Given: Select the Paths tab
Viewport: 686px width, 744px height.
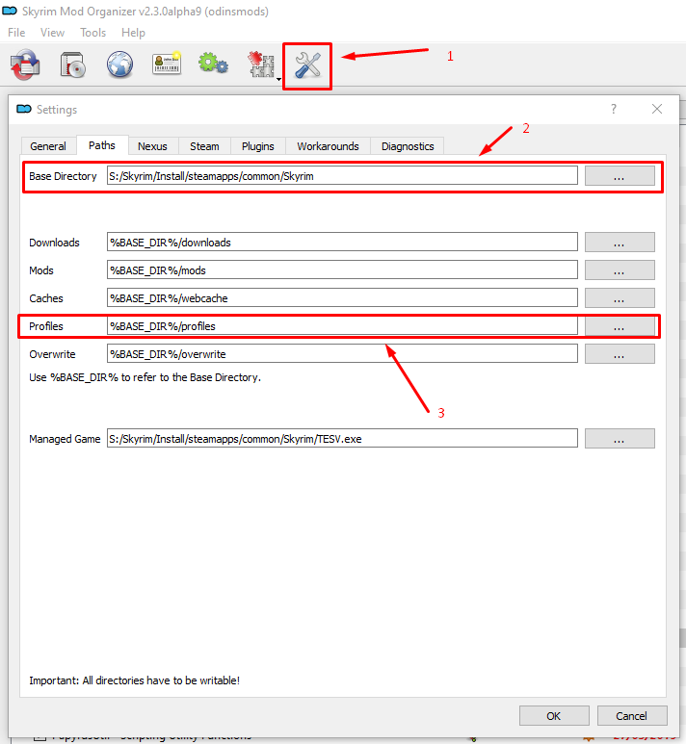Looking at the screenshot, I should 102,145.
